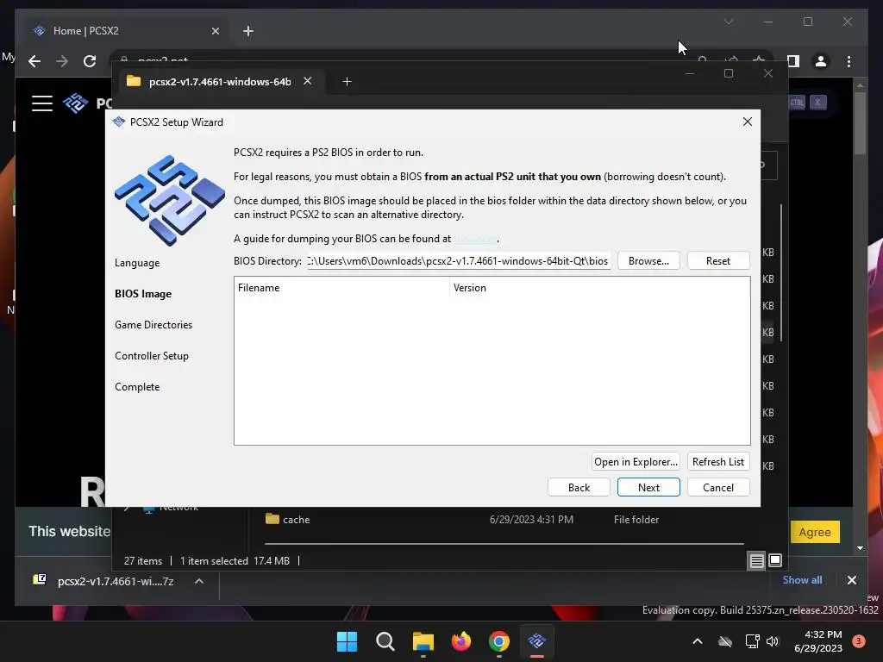Select the Complete wizard step
Viewport: 883px width, 662px height.
coord(137,387)
